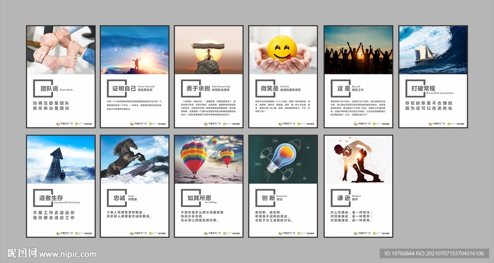Image resolution: width=494 pixels, height=263 pixels.
Task: Click the paragraph under 这是 title
Action: (358, 108)
